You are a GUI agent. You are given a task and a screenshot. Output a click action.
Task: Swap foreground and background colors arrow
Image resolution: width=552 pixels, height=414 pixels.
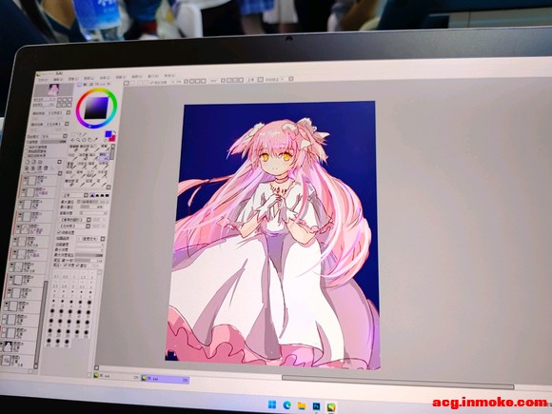115,132
